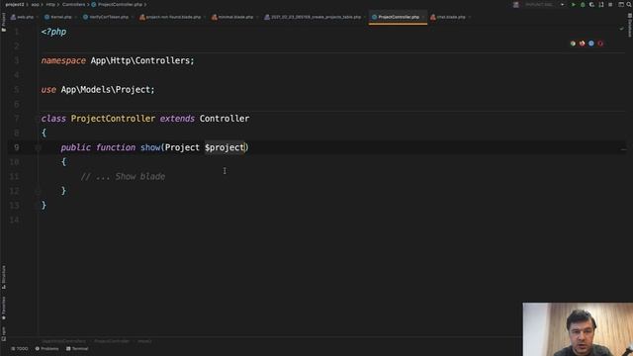633x356 pixels.
Task: Click the '// ... Show blade' comment
Action: tap(123, 177)
